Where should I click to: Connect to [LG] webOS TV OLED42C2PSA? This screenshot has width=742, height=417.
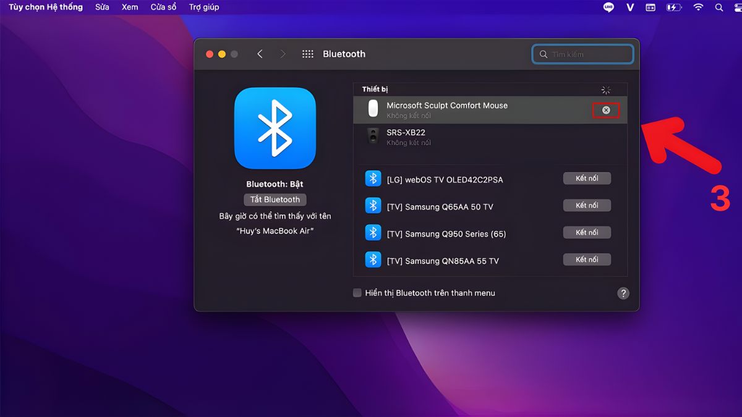click(587, 179)
